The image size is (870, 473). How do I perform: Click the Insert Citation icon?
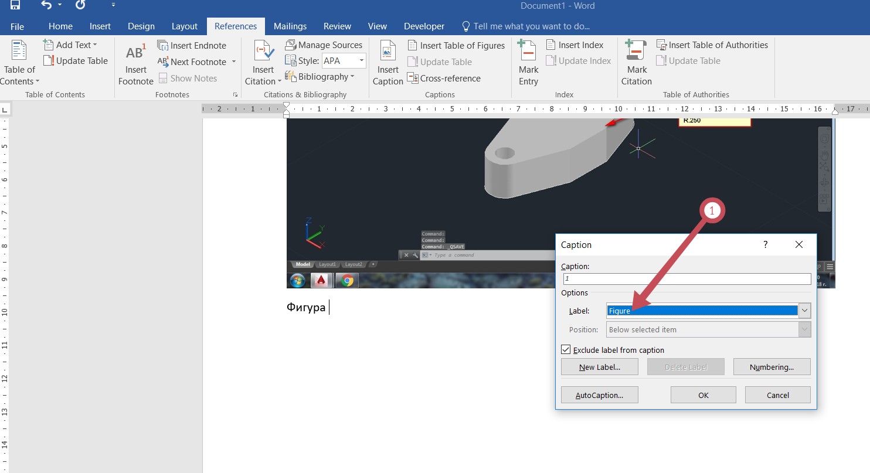coord(263,53)
